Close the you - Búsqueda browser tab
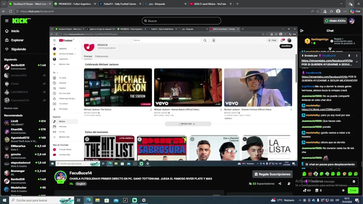The image size is (363, 204). pyautogui.click(x=185, y=4)
